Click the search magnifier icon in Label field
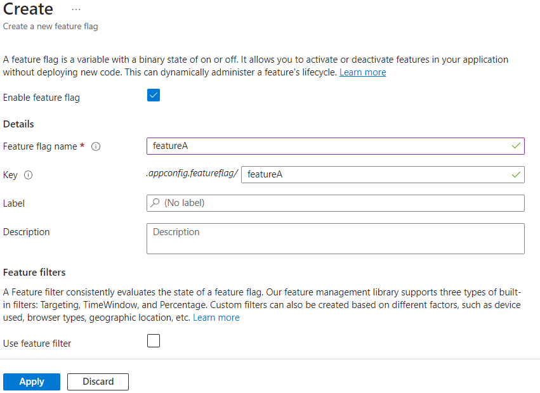This screenshot has width=540, height=393. 155,203
